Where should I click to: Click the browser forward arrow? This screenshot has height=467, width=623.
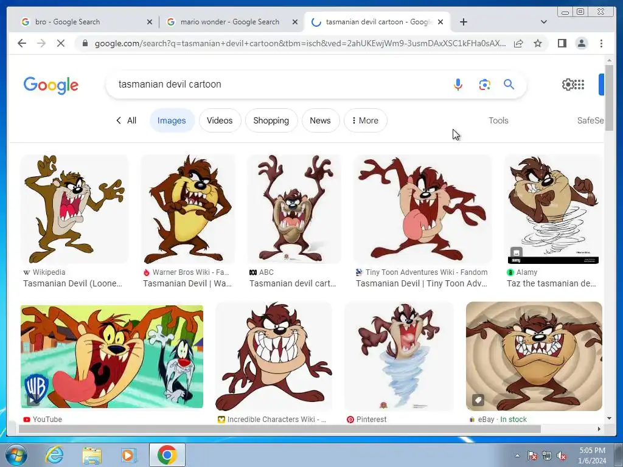(x=41, y=43)
